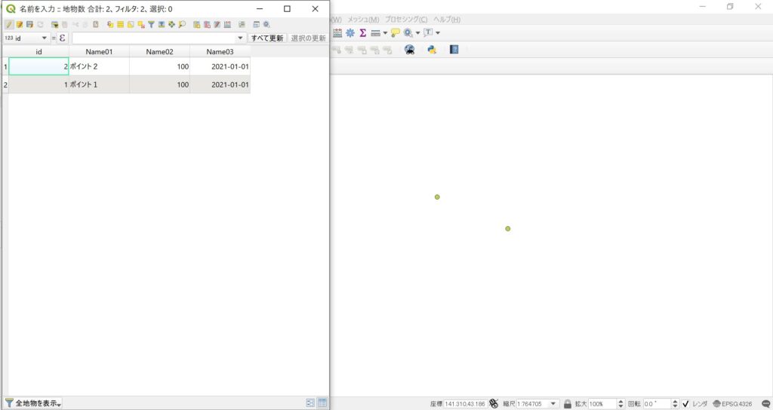773x410 pixels.
Task: Toggle mouse extents display icon in status bar
Action: tap(494, 404)
